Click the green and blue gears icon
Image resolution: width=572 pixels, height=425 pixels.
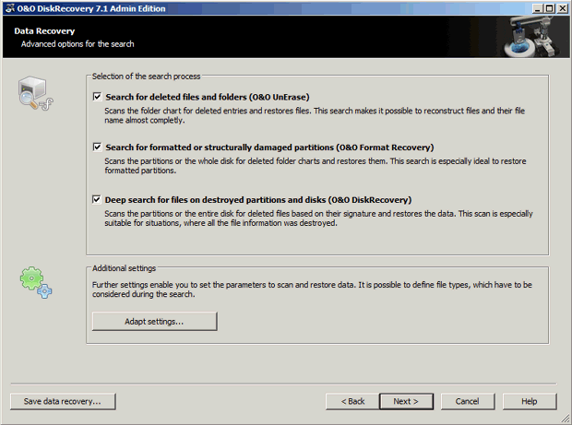(x=35, y=281)
